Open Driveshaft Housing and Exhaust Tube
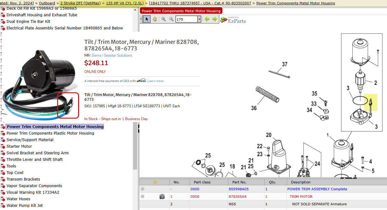 [42, 15]
